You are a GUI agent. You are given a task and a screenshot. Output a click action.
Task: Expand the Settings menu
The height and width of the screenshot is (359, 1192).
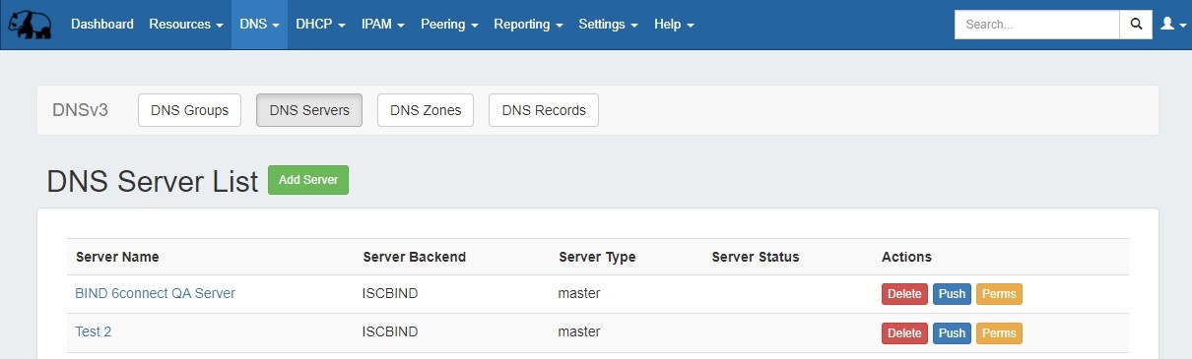[609, 25]
